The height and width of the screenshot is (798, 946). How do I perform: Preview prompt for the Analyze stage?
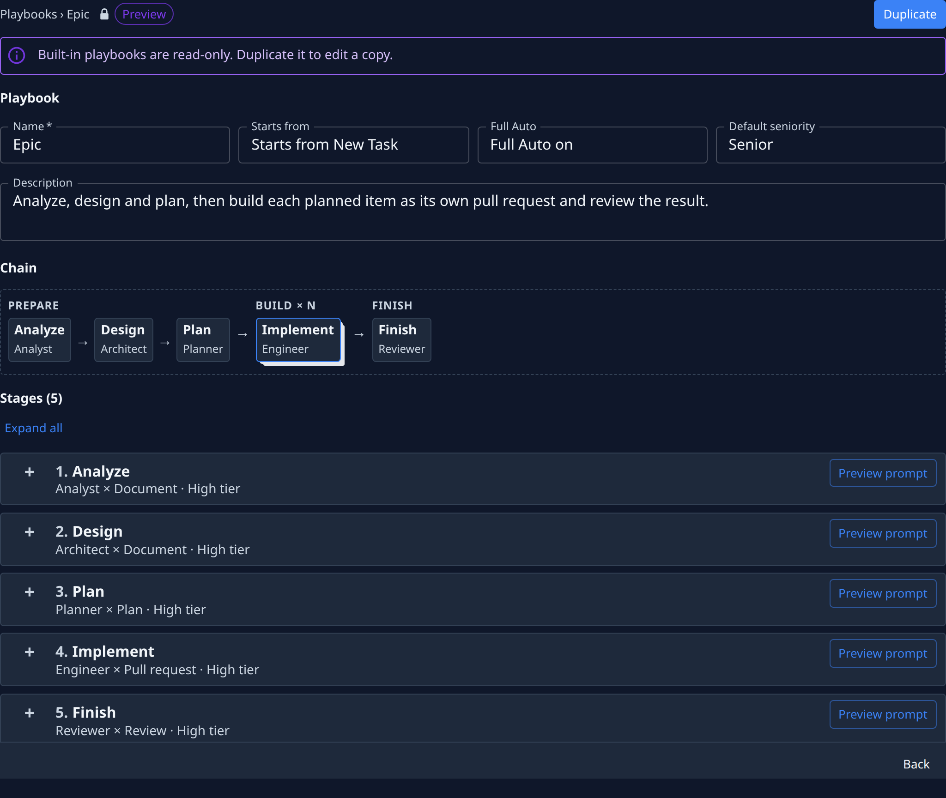pos(883,473)
